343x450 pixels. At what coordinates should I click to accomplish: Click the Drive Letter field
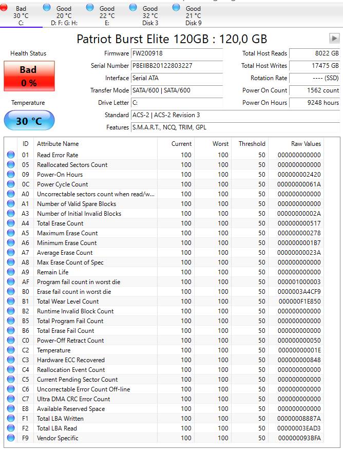click(177, 103)
